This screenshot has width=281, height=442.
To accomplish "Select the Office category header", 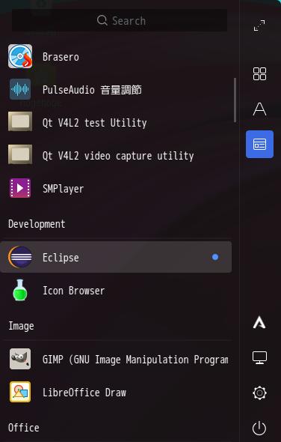I will [24, 428].
